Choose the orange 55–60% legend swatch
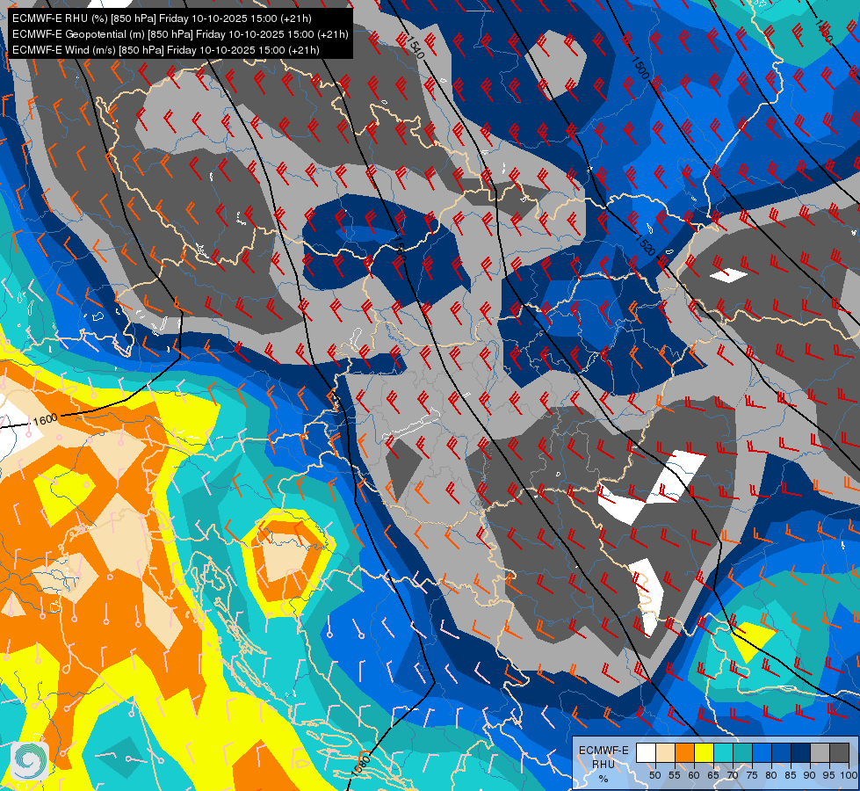This screenshot has height=791, width=860. pyautogui.click(x=684, y=752)
